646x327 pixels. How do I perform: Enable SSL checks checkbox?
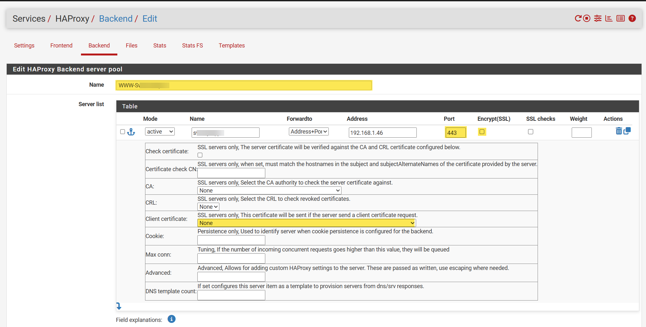[531, 132]
